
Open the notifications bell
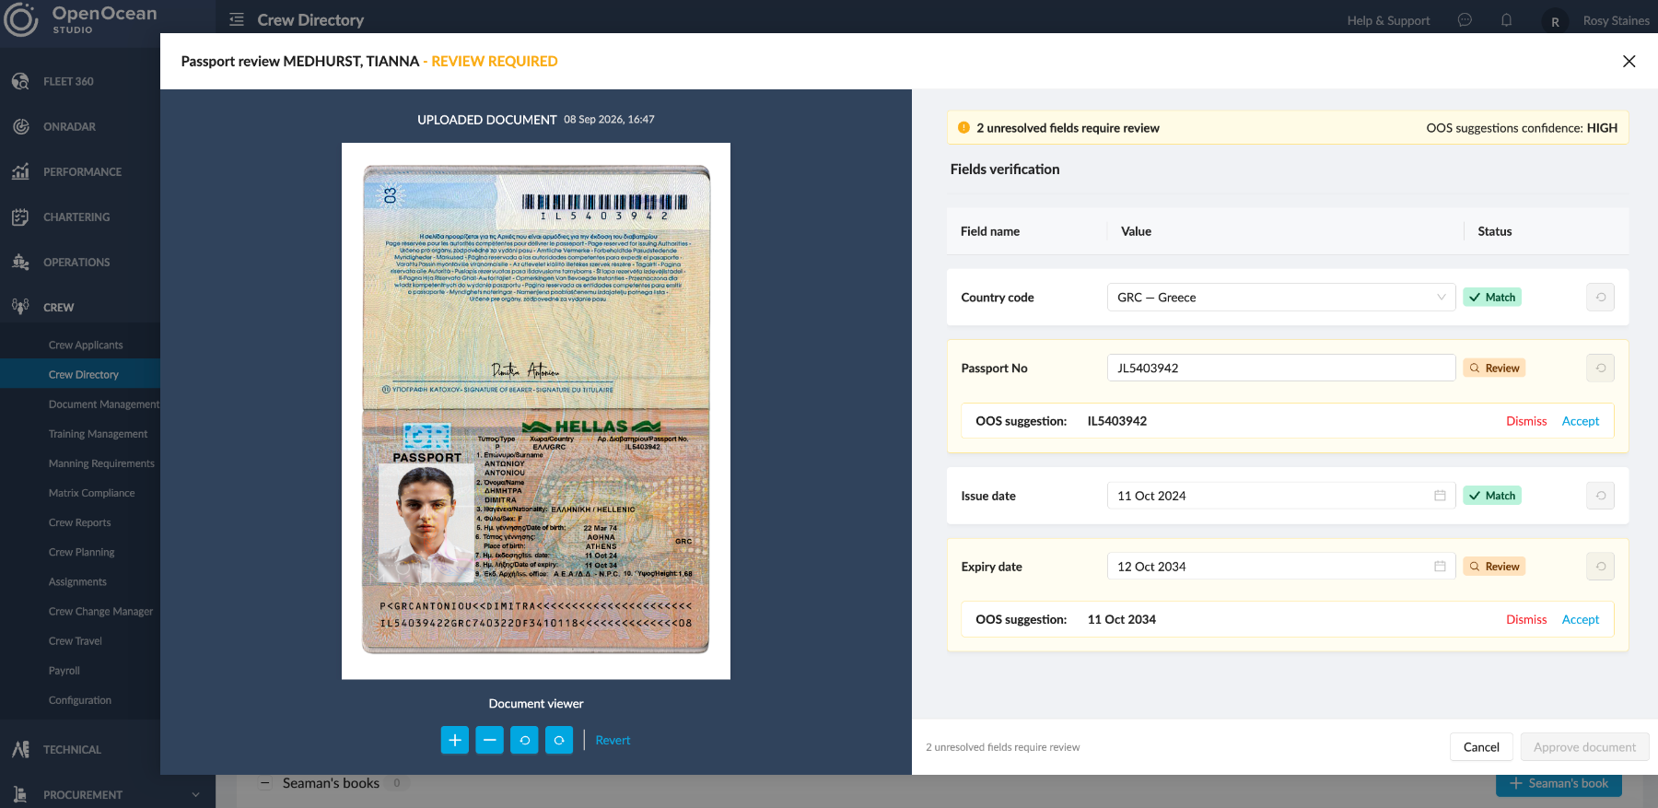pos(1507,20)
